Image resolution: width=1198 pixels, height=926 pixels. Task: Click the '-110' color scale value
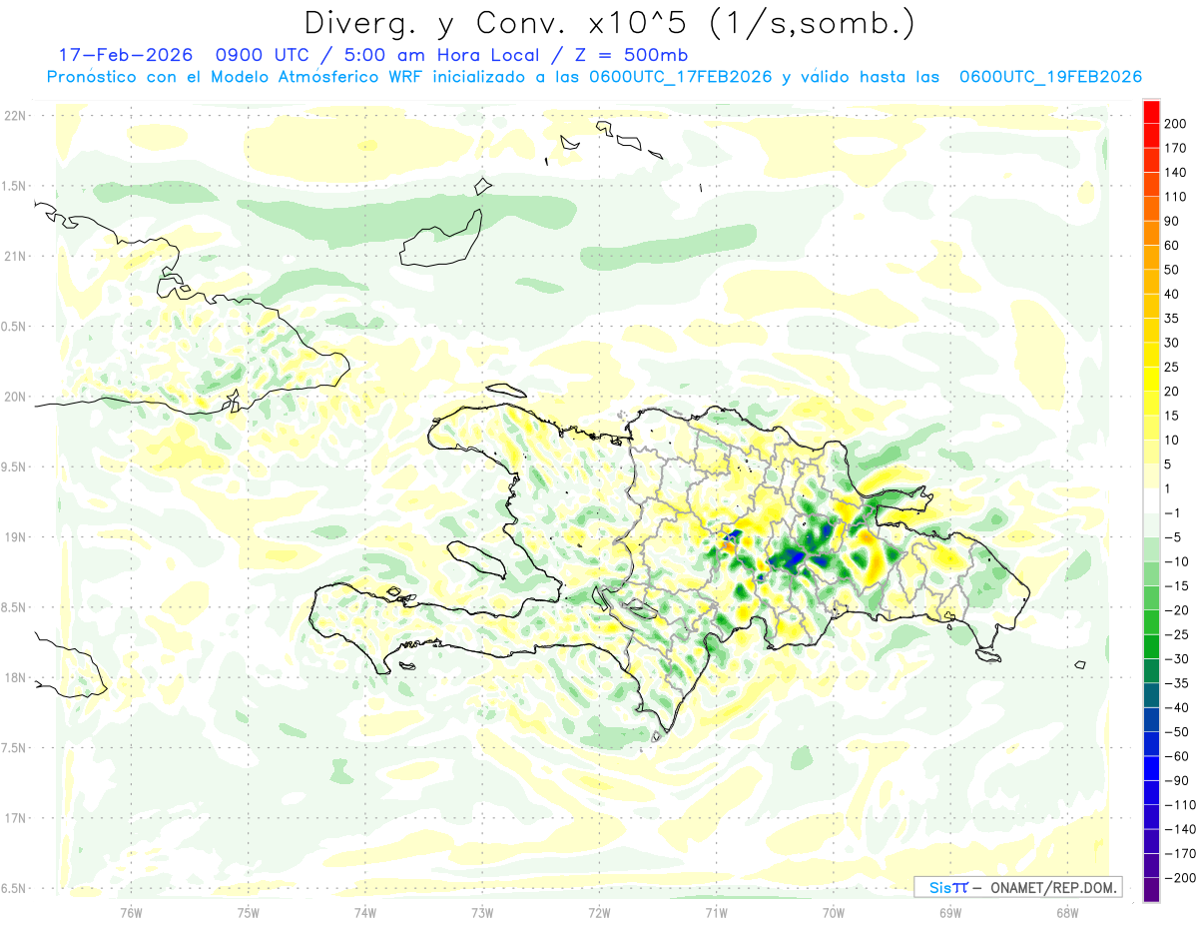[x=1181, y=804]
